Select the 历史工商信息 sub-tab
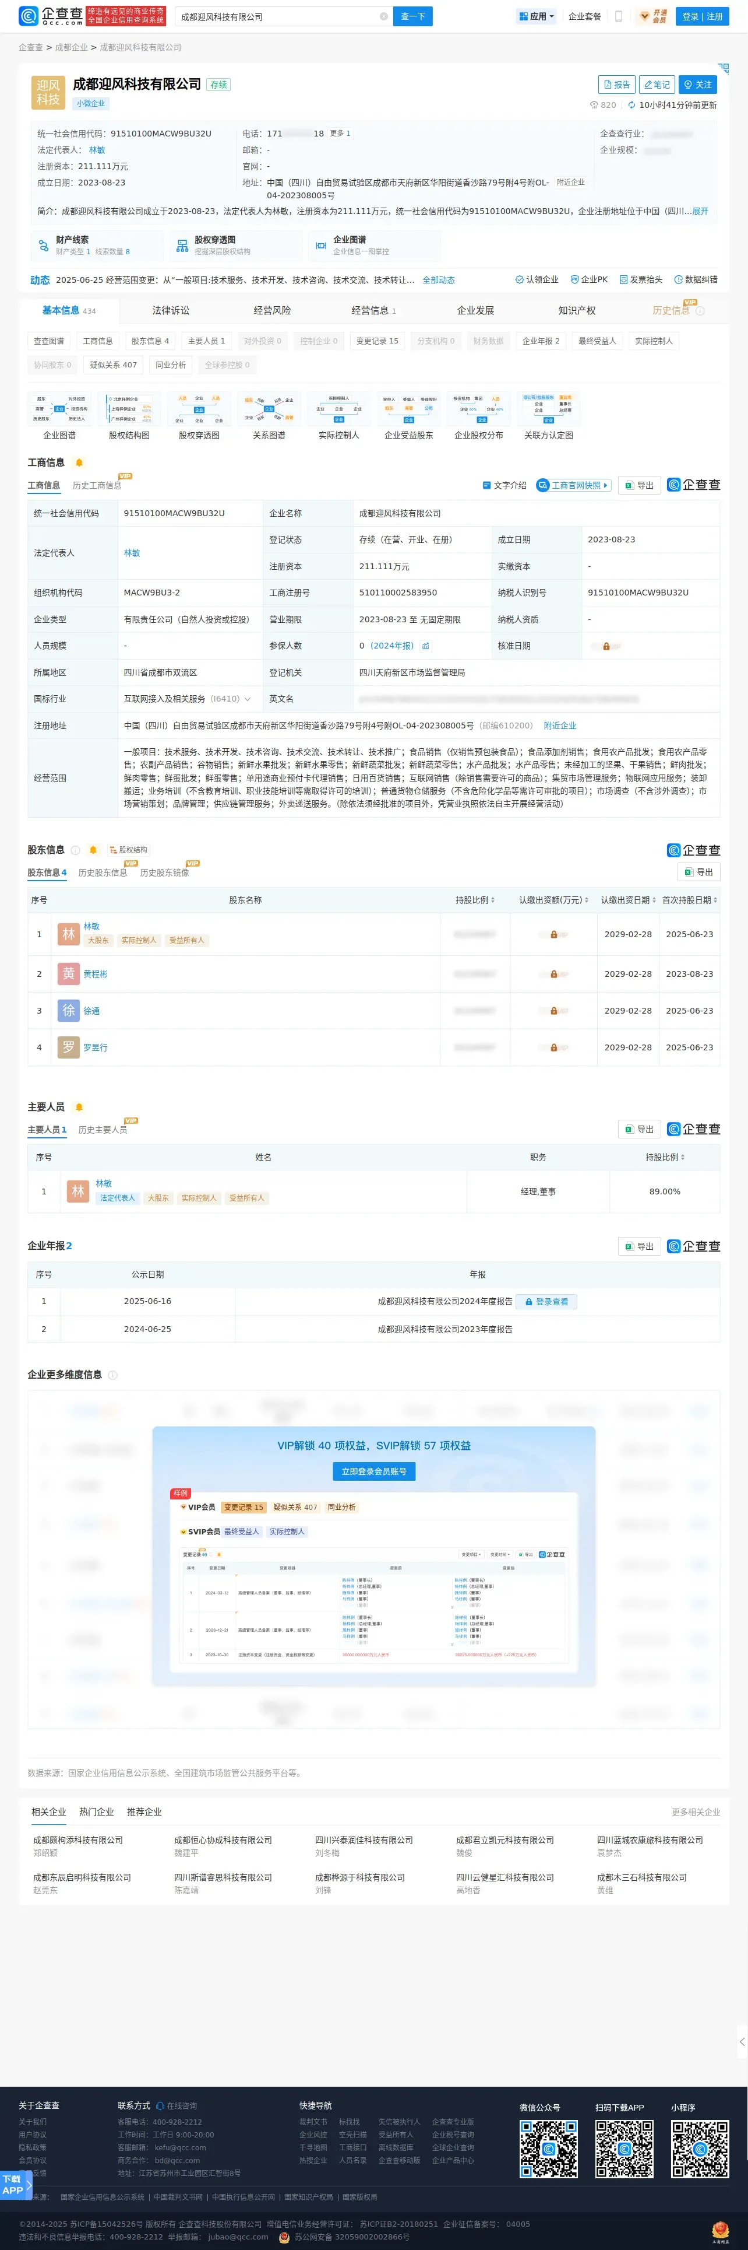The height and width of the screenshot is (2250, 748). (x=97, y=486)
